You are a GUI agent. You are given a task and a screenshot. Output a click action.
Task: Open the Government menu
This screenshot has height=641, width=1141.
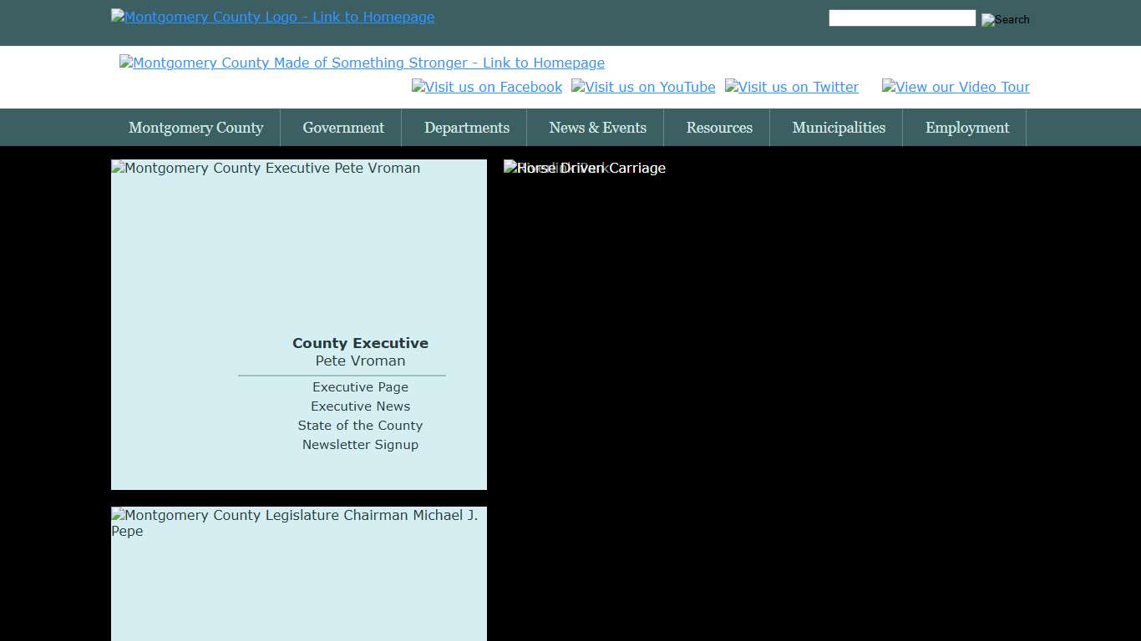coord(343,128)
